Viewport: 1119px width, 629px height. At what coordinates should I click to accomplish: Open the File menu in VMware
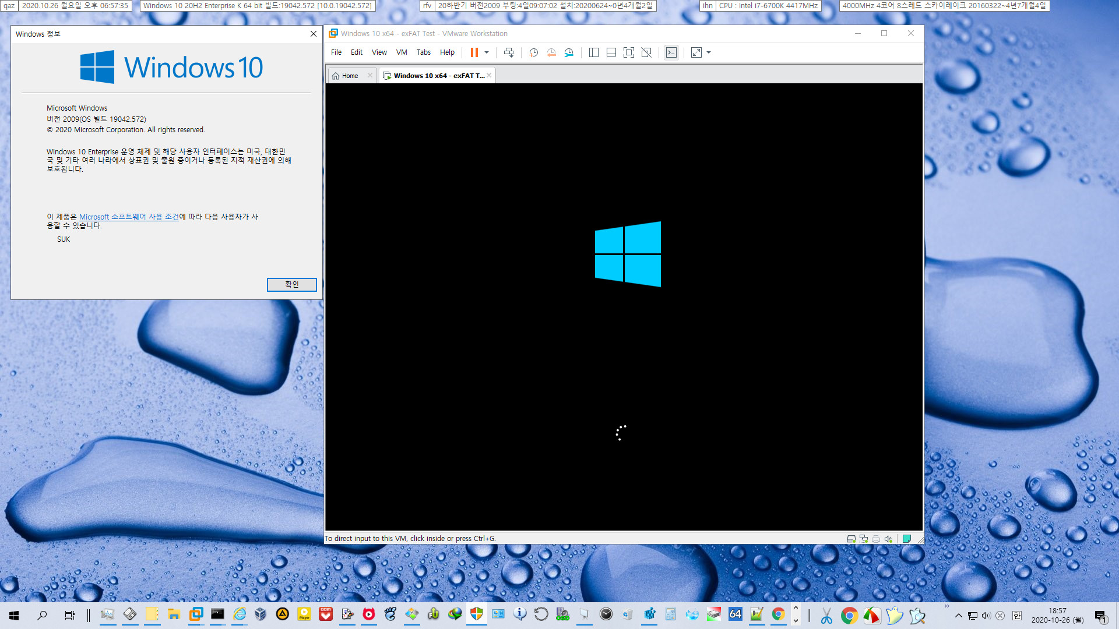point(336,52)
